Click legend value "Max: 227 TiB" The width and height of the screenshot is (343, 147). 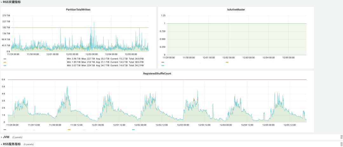coord(88,59)
